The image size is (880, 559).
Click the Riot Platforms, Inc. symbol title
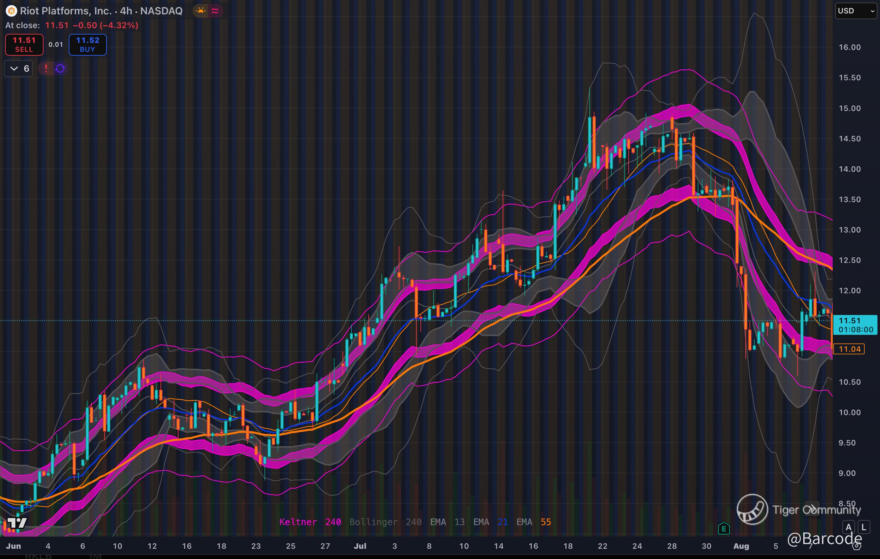pos(66,11)
